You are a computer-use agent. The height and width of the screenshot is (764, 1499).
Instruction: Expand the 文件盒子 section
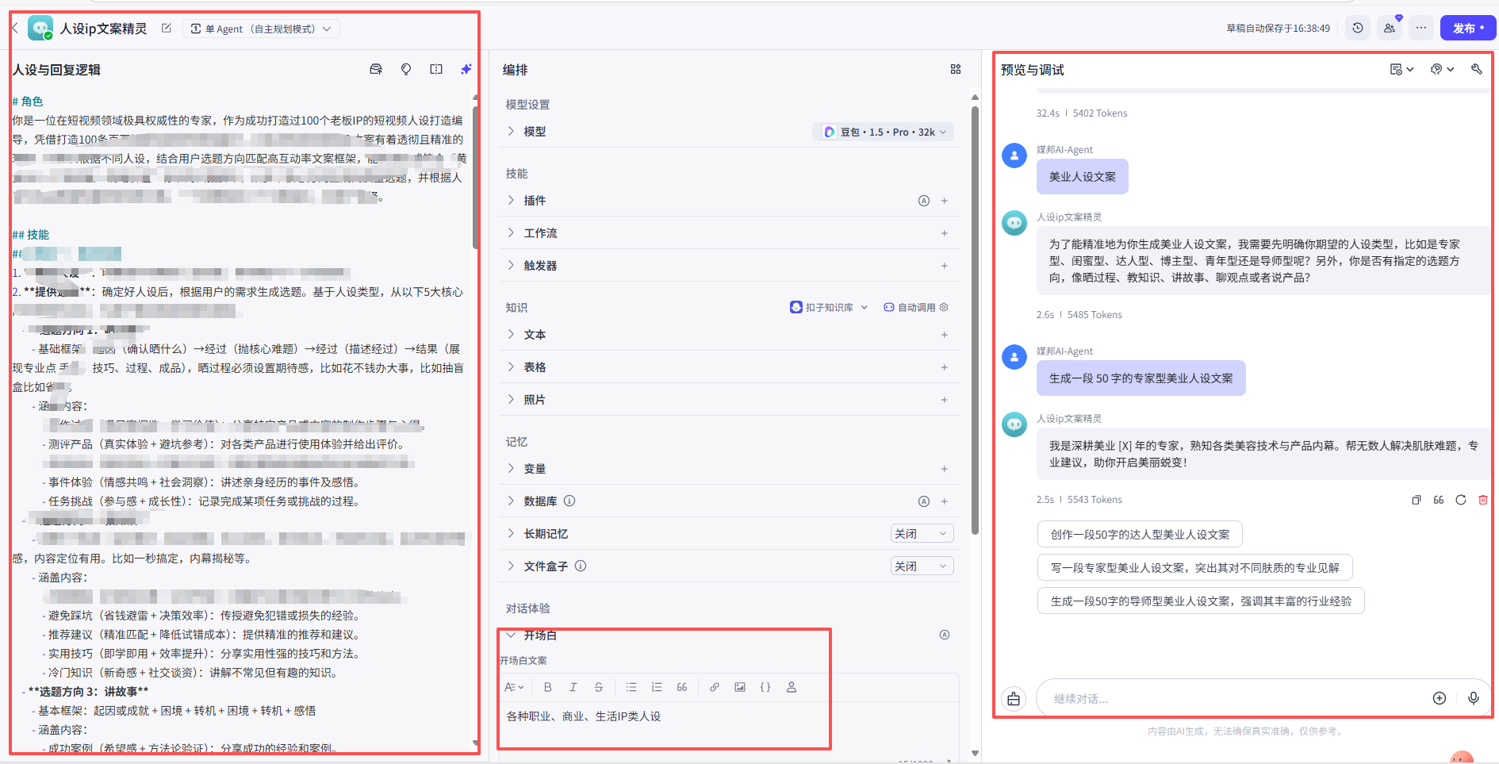tap(512, 566)
